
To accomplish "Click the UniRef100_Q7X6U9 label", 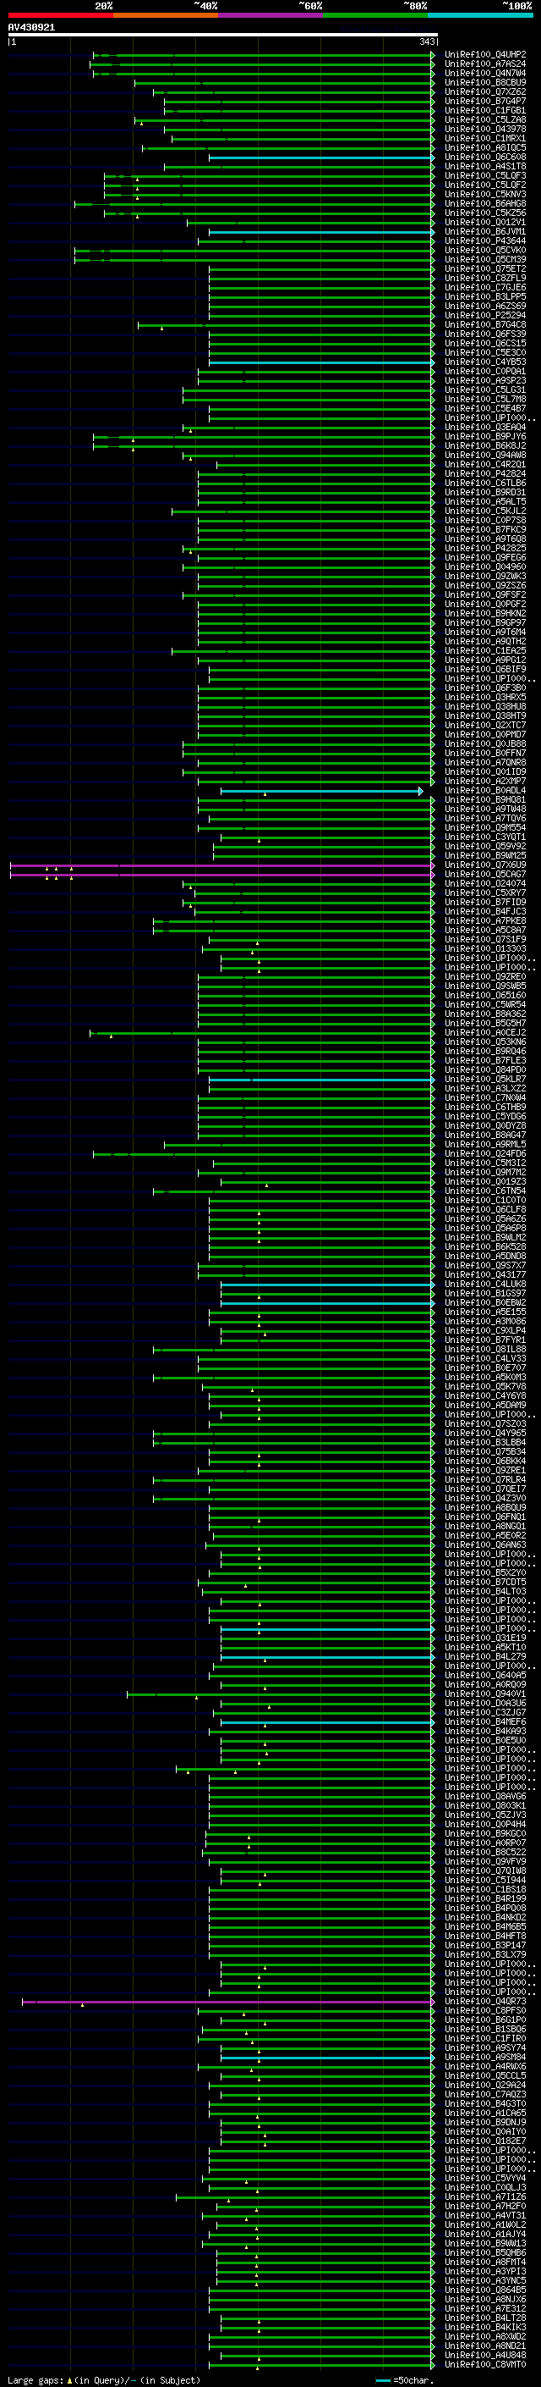I will pos(485,865).
